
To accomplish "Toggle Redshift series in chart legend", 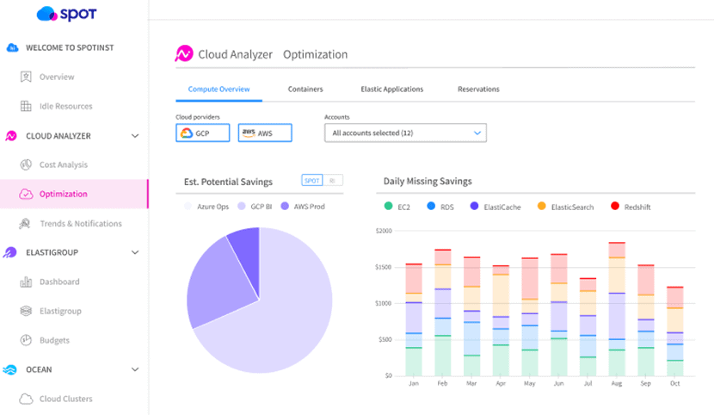I will pyautogui.click(x=631, y=207).
